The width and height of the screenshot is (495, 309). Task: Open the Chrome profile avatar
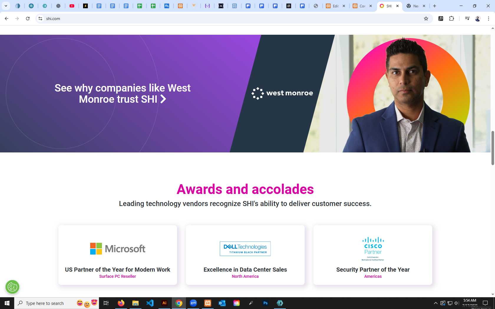point(478,19)
